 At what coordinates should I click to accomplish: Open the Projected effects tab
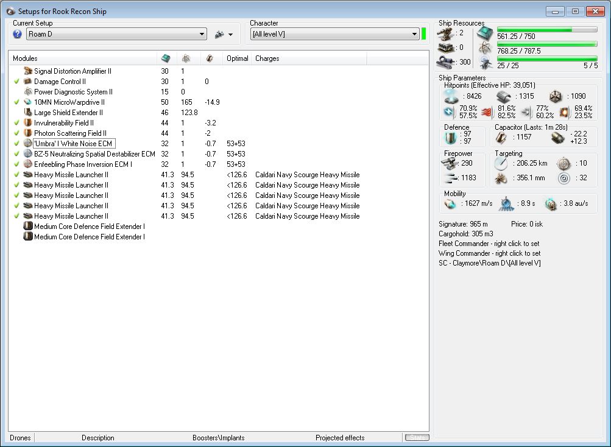(340, 438)
